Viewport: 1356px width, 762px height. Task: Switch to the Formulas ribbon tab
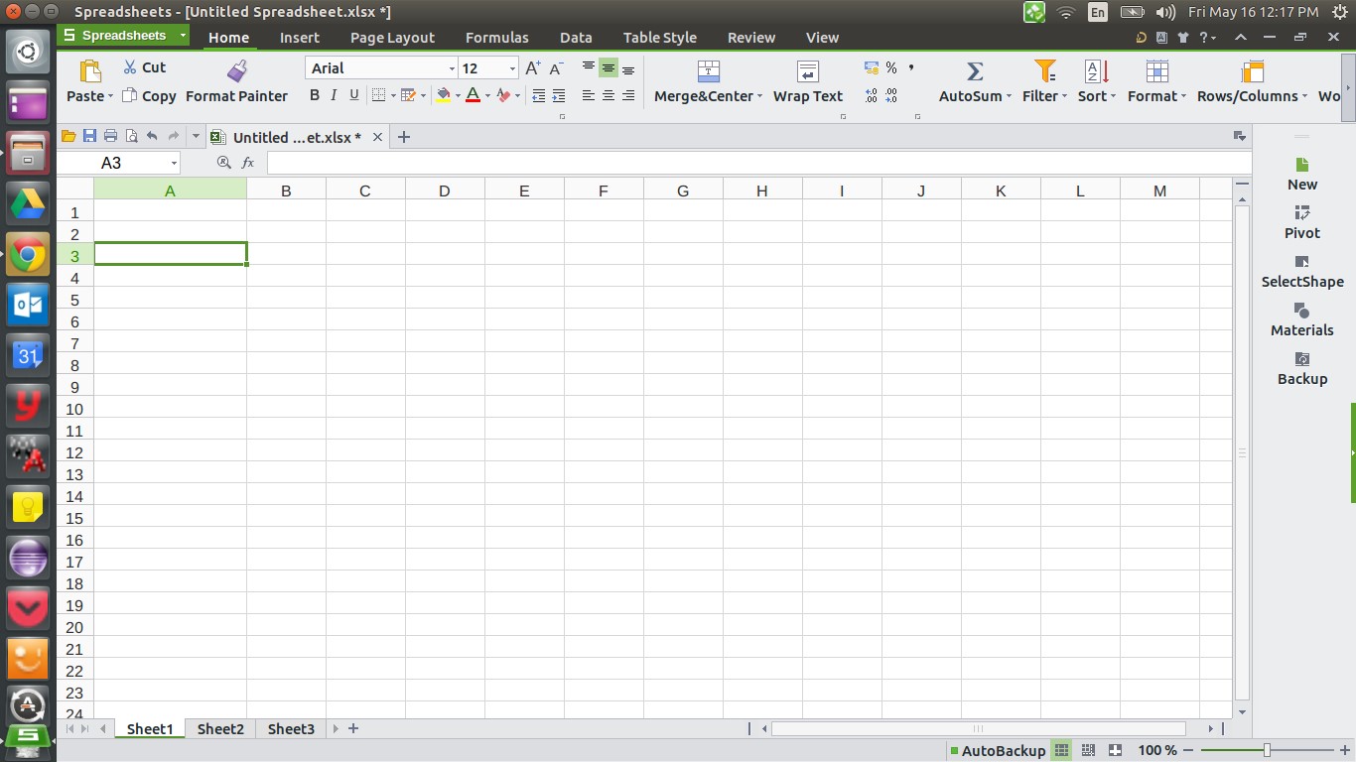(x=496, y=37)
